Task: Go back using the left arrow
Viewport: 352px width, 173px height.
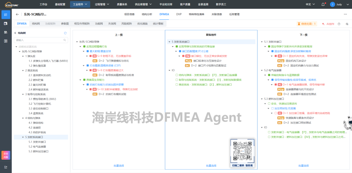Action: click(x=17, y=14)
